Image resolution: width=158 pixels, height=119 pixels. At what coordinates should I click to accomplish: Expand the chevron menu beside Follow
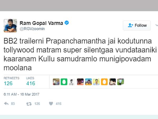click(157, 25)
